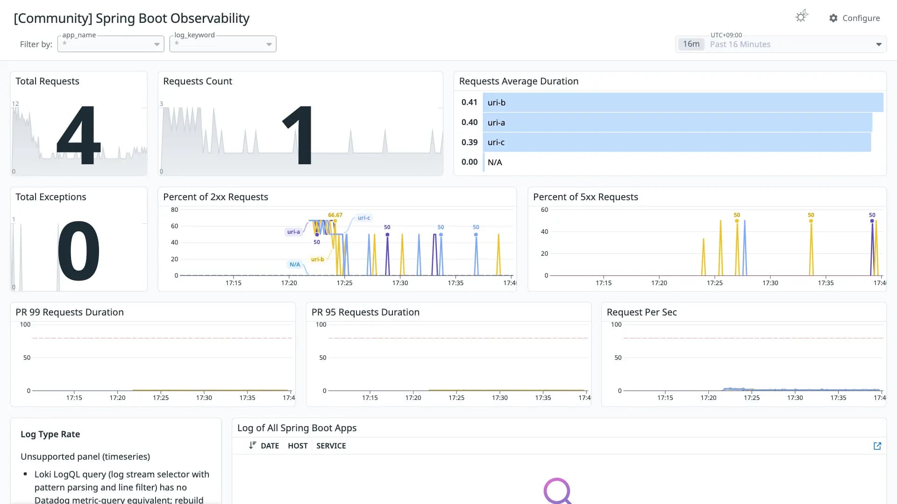The height and width of the screenshot is (504, 897).
Task: Click the 66.67 peak label in 2xx chart
Action: pyautogui.click(x=335, y=215)
